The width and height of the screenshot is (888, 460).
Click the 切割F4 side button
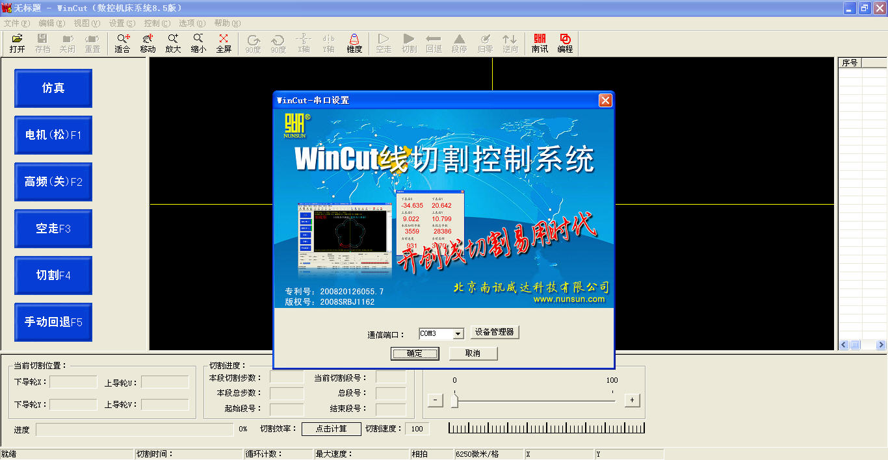(x=53, y=275)
